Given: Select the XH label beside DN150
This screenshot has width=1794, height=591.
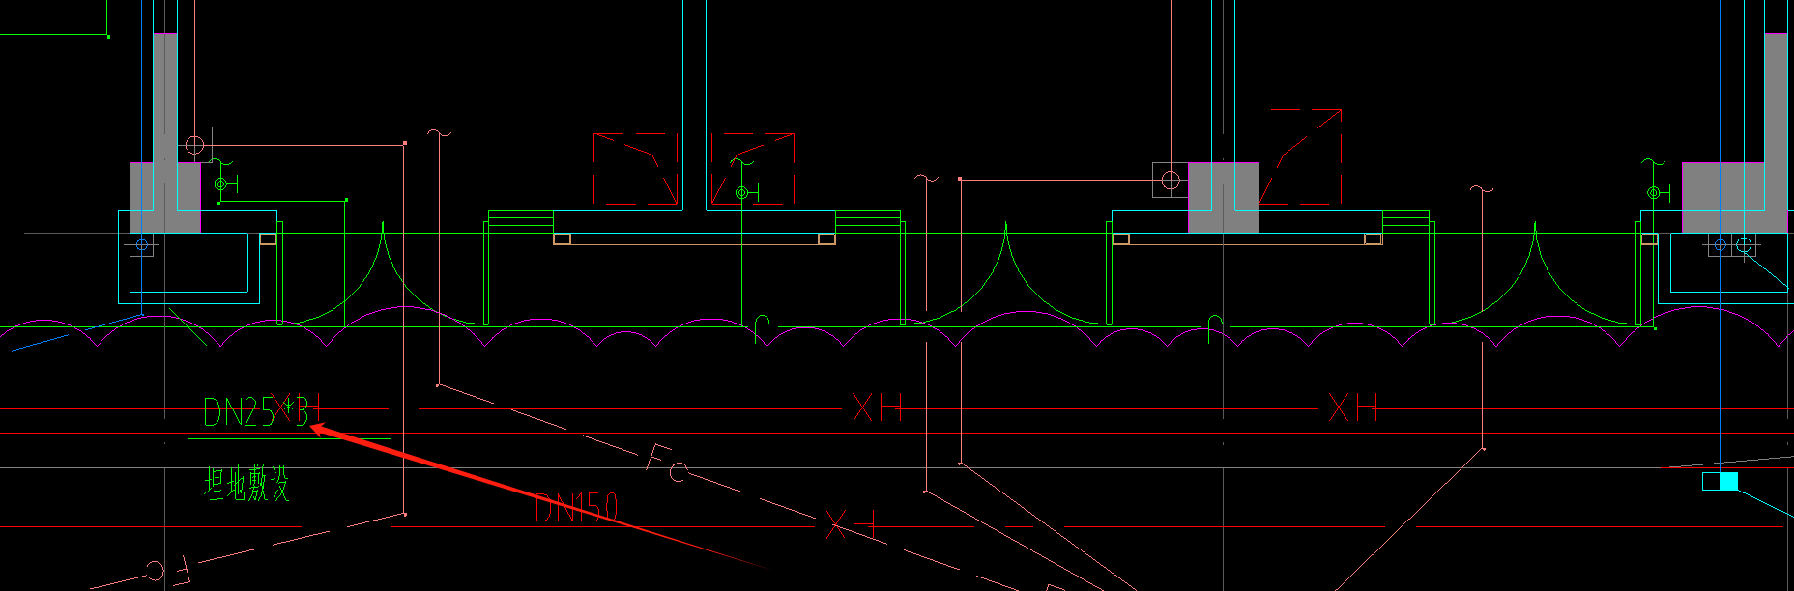Looking at the screenshot, I should tap(851, 525).
